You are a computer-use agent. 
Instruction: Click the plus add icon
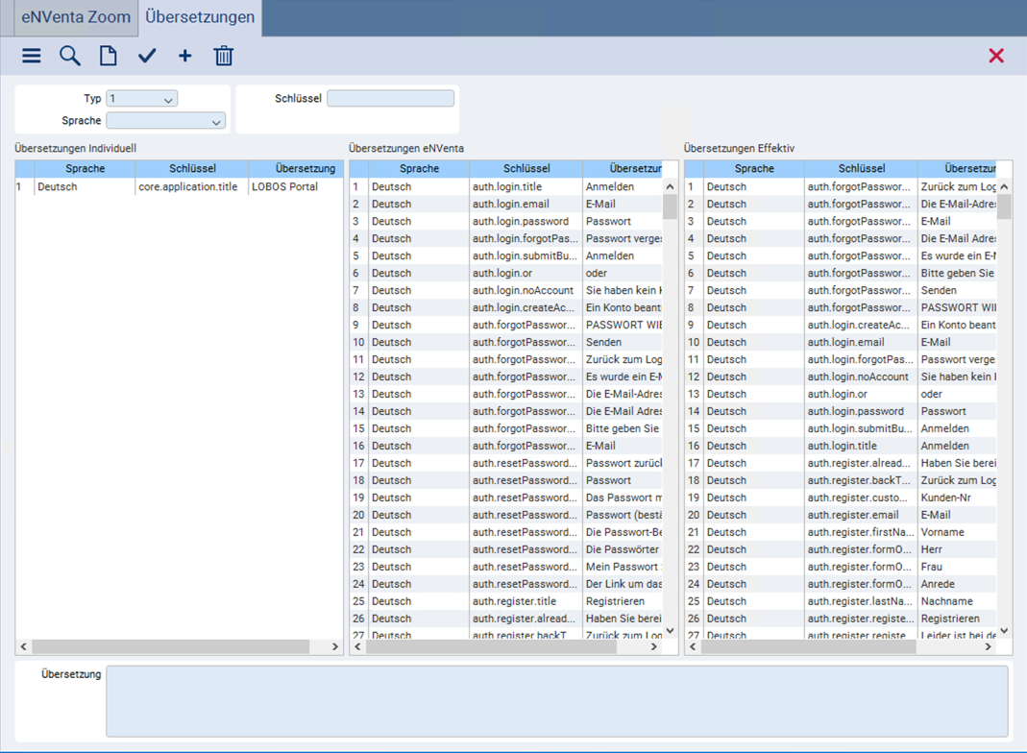click(185, 56)
